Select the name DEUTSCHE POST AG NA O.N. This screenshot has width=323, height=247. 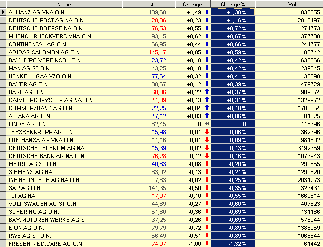[x=47, y=20]
